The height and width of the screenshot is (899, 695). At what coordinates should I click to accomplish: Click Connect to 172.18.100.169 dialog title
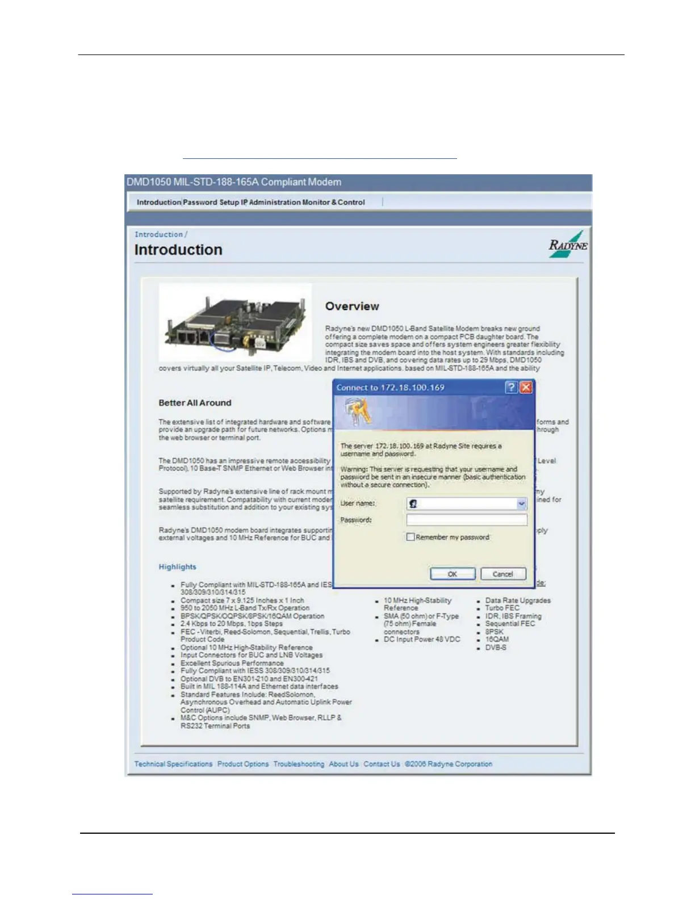coord(390,388)
